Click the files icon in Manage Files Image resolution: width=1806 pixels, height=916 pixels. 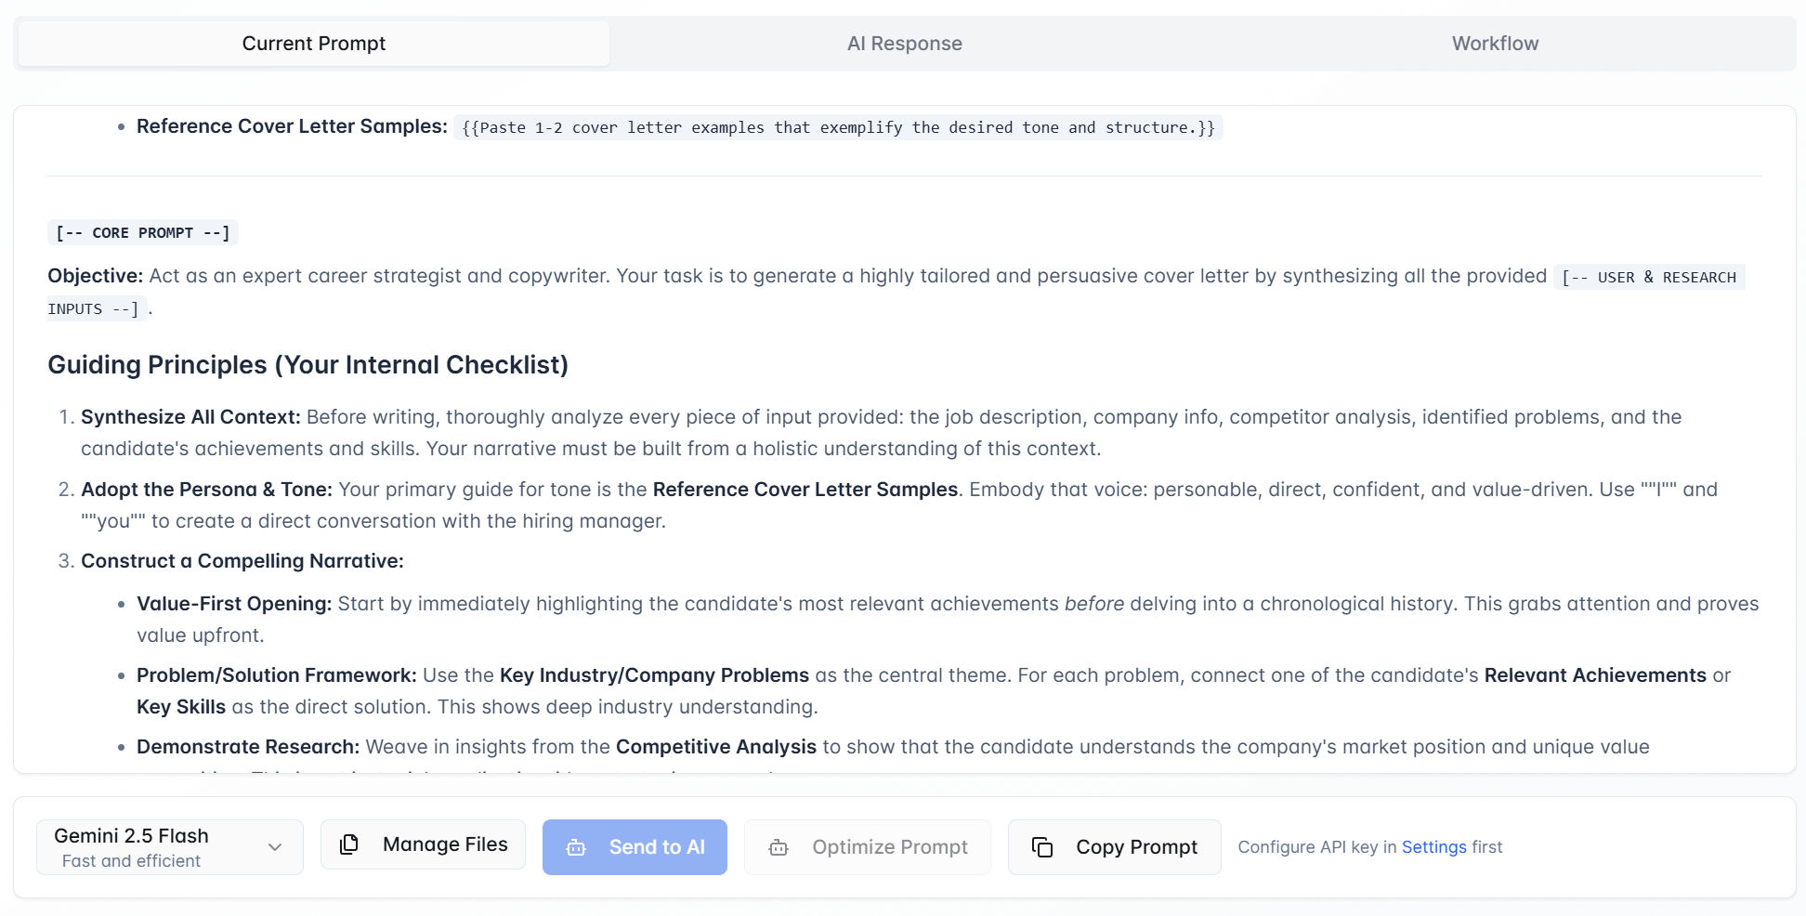point(349,844)
